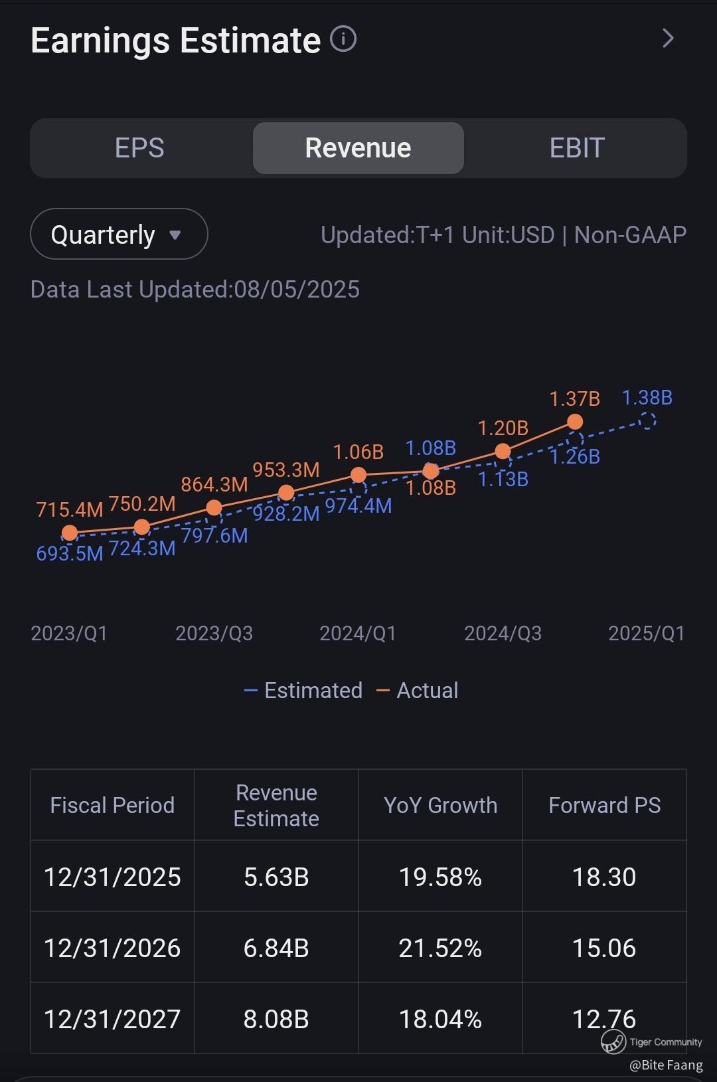Tap the 1.20B actual revenue point
Viewport: 717px width, 1082px height.
503,452
